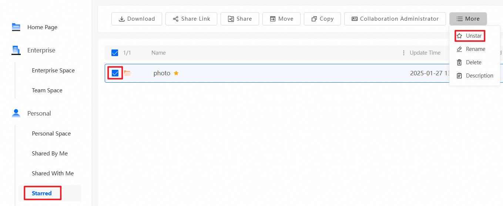Click the Personal user icon
The height and width of the screenshot is (206, 503).
pyautogui.click(x=16, y=113)
